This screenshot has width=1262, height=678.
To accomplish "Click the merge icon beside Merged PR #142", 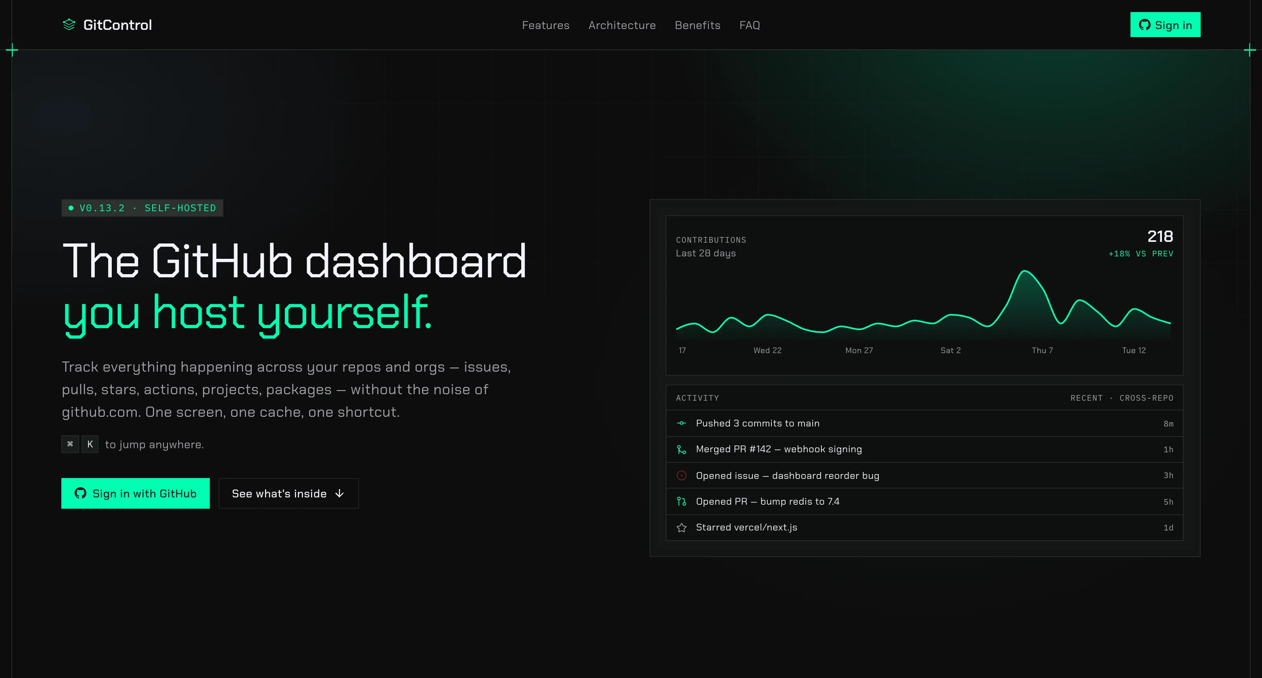I will 681,449.
